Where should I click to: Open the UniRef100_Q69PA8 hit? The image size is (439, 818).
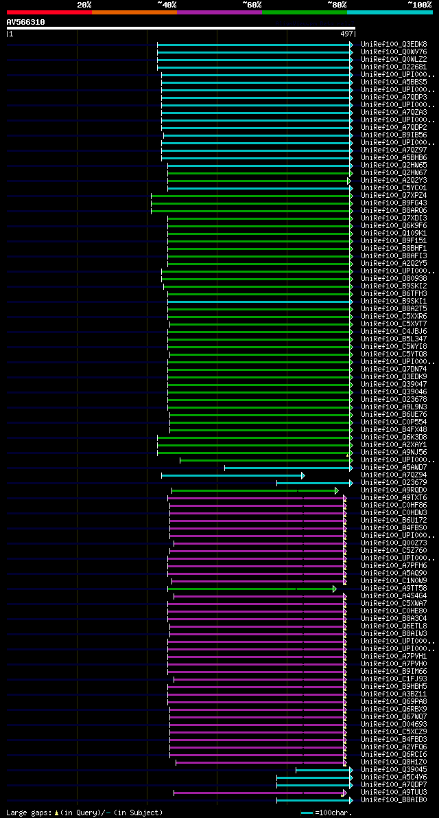(x=394, y=702)
